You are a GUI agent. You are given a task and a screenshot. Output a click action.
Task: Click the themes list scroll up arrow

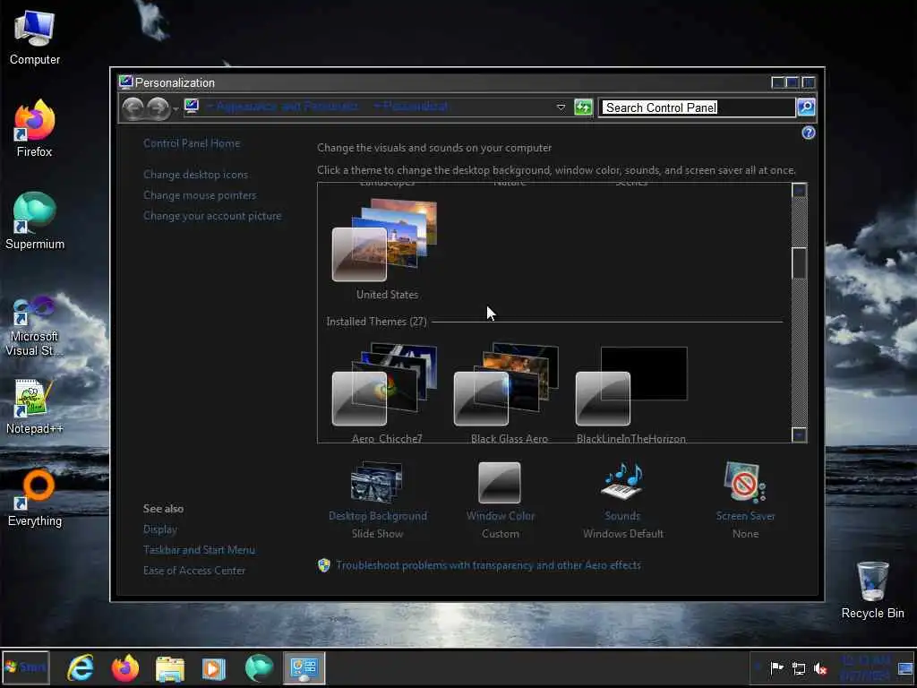coord(800,190)
